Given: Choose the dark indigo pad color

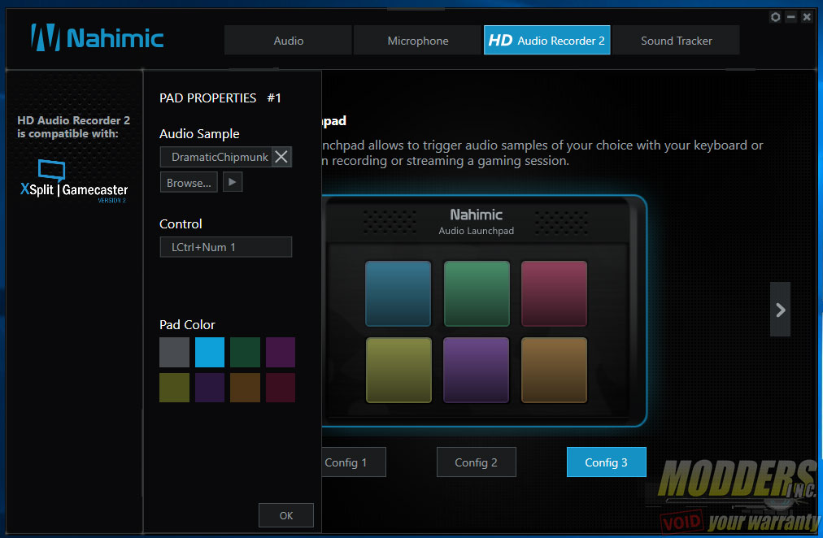Looking at the screenshot, I should click(210, 388).
